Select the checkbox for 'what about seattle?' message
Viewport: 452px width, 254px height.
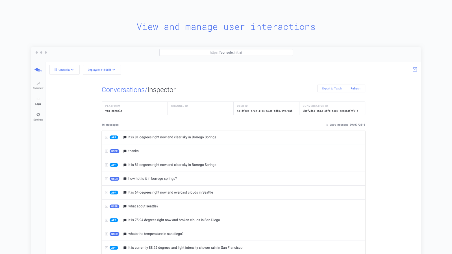(x=106, y=206)
